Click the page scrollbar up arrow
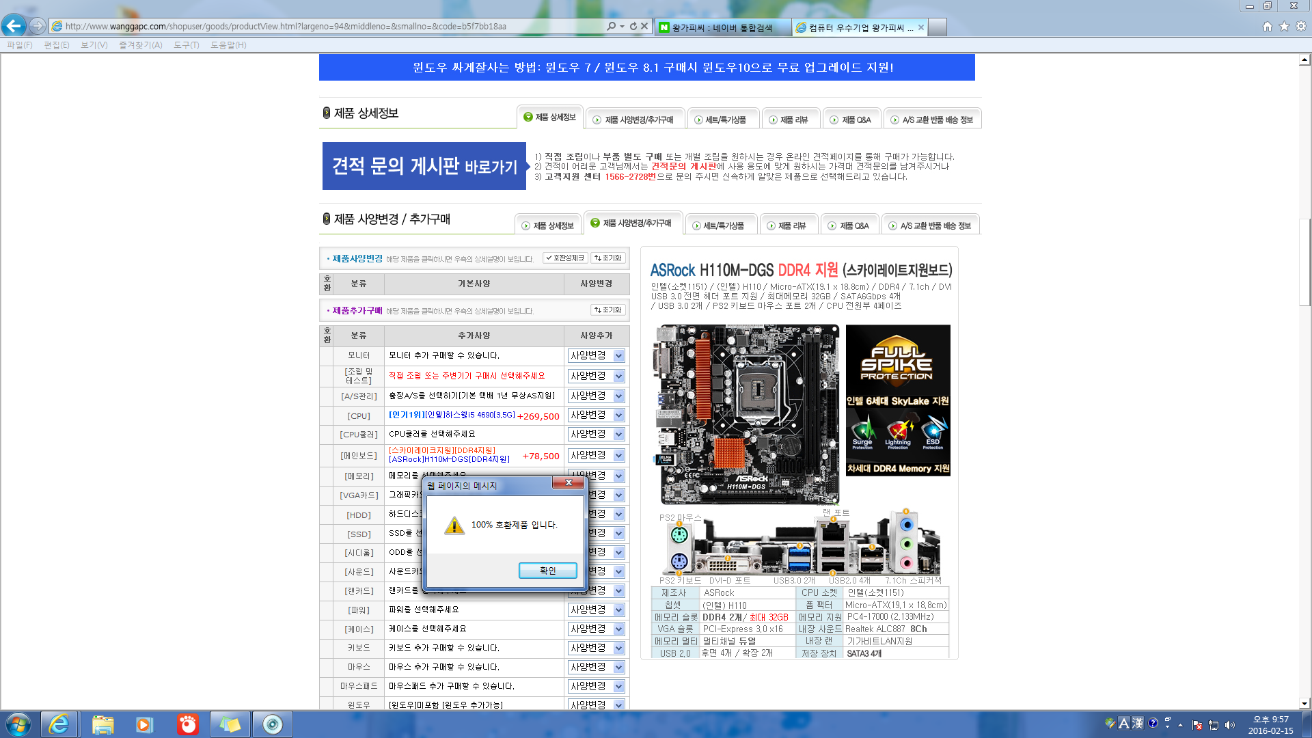 click(1304, 60)
